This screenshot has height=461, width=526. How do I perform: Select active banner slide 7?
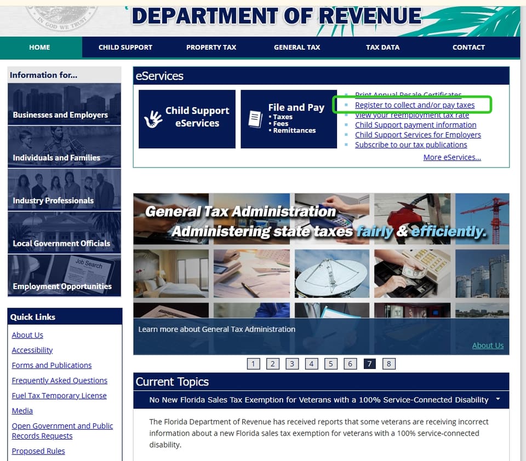point(369,364)
